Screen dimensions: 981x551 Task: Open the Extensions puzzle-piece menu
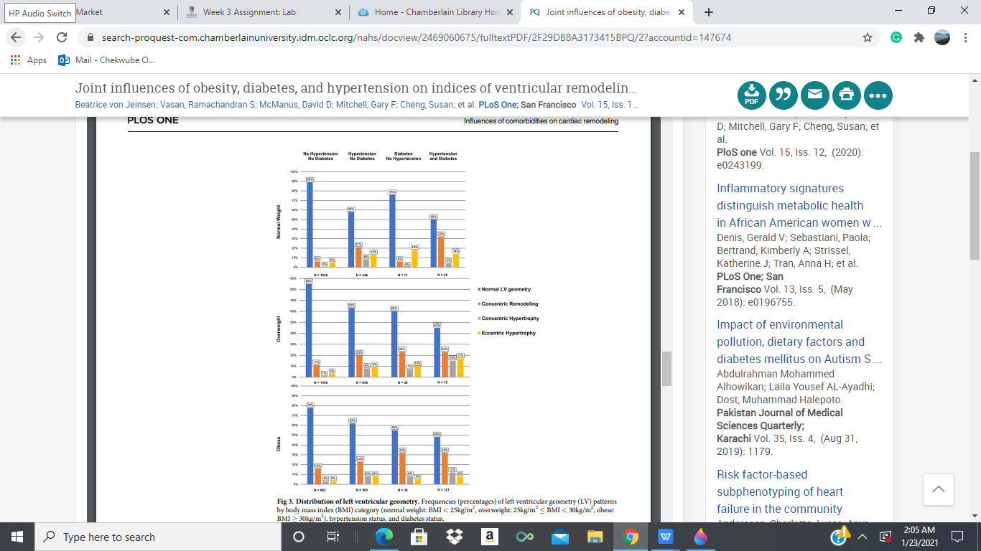coord(919,37)
